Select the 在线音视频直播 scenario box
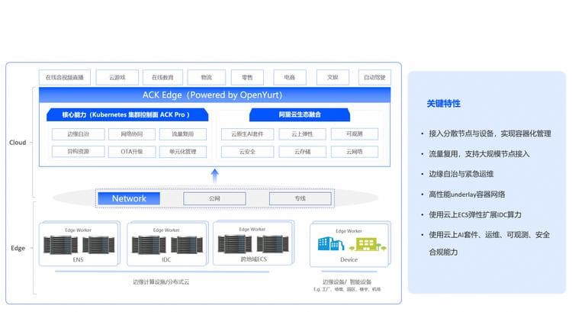This screenshot has width=572, height=312. pos(65,77)
